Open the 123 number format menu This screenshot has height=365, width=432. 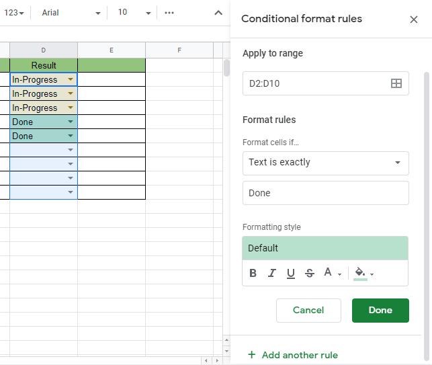click(x=14, y=13)
